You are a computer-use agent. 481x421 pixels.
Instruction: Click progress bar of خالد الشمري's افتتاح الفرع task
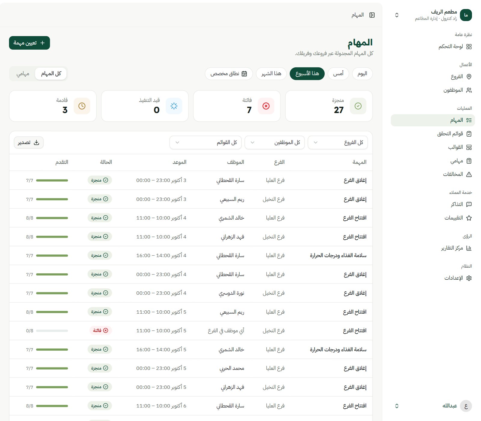52,218
